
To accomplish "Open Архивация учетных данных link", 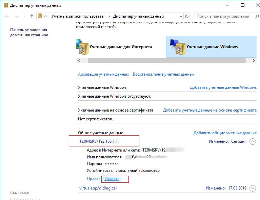I will [103, 74].
